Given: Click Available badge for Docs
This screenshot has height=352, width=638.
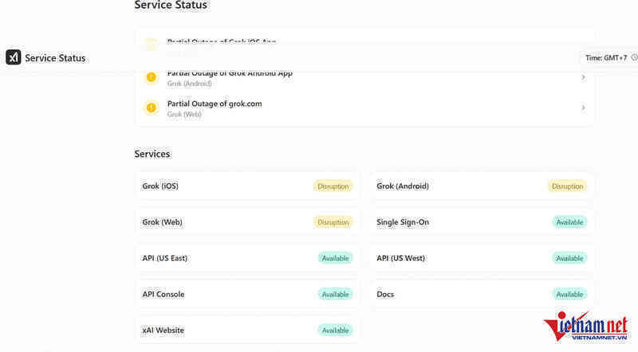Looking at the screenshot, I should [569, 295].
